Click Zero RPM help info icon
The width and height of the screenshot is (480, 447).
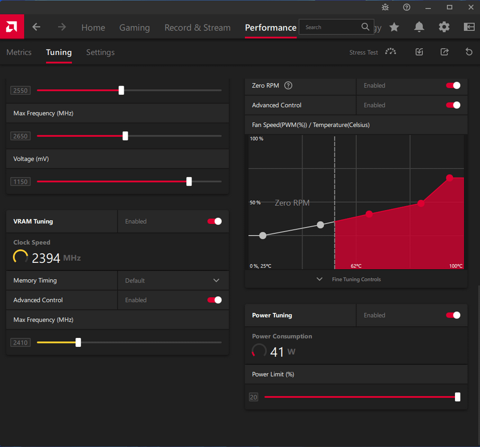tap(288, 86)
